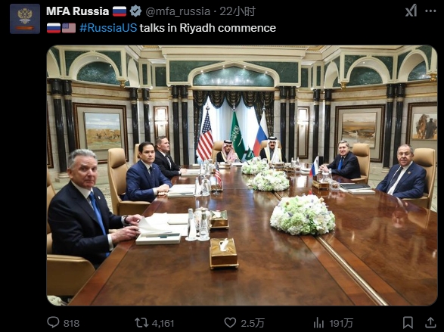This screenshot has height=332, width=444.
Task: Open the MFA Russia profile avatar
Action: click(x=25, y=19)
